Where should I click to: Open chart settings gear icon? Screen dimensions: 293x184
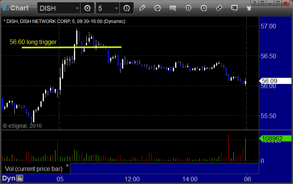point(87,8)
